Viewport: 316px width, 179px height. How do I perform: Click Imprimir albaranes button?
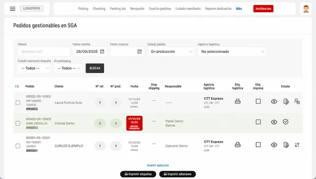point(177,174)
